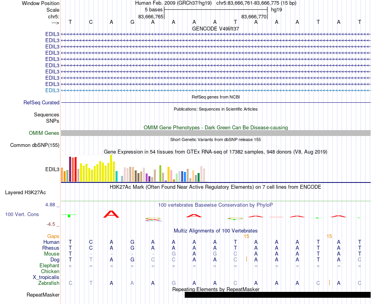This screenshot has width=371, height=304.
Task: Click the 83,666,770 coordinate label
Action: (x=254, y=16)
